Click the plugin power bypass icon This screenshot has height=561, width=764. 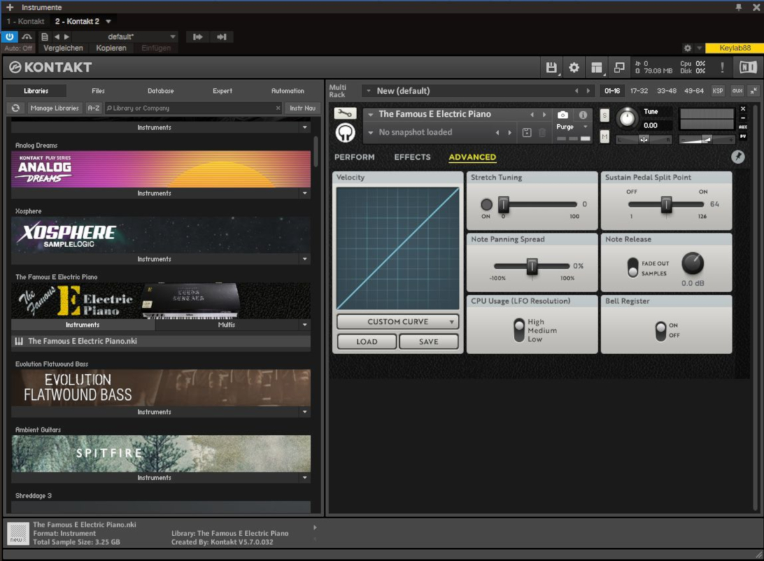point(10,37)
